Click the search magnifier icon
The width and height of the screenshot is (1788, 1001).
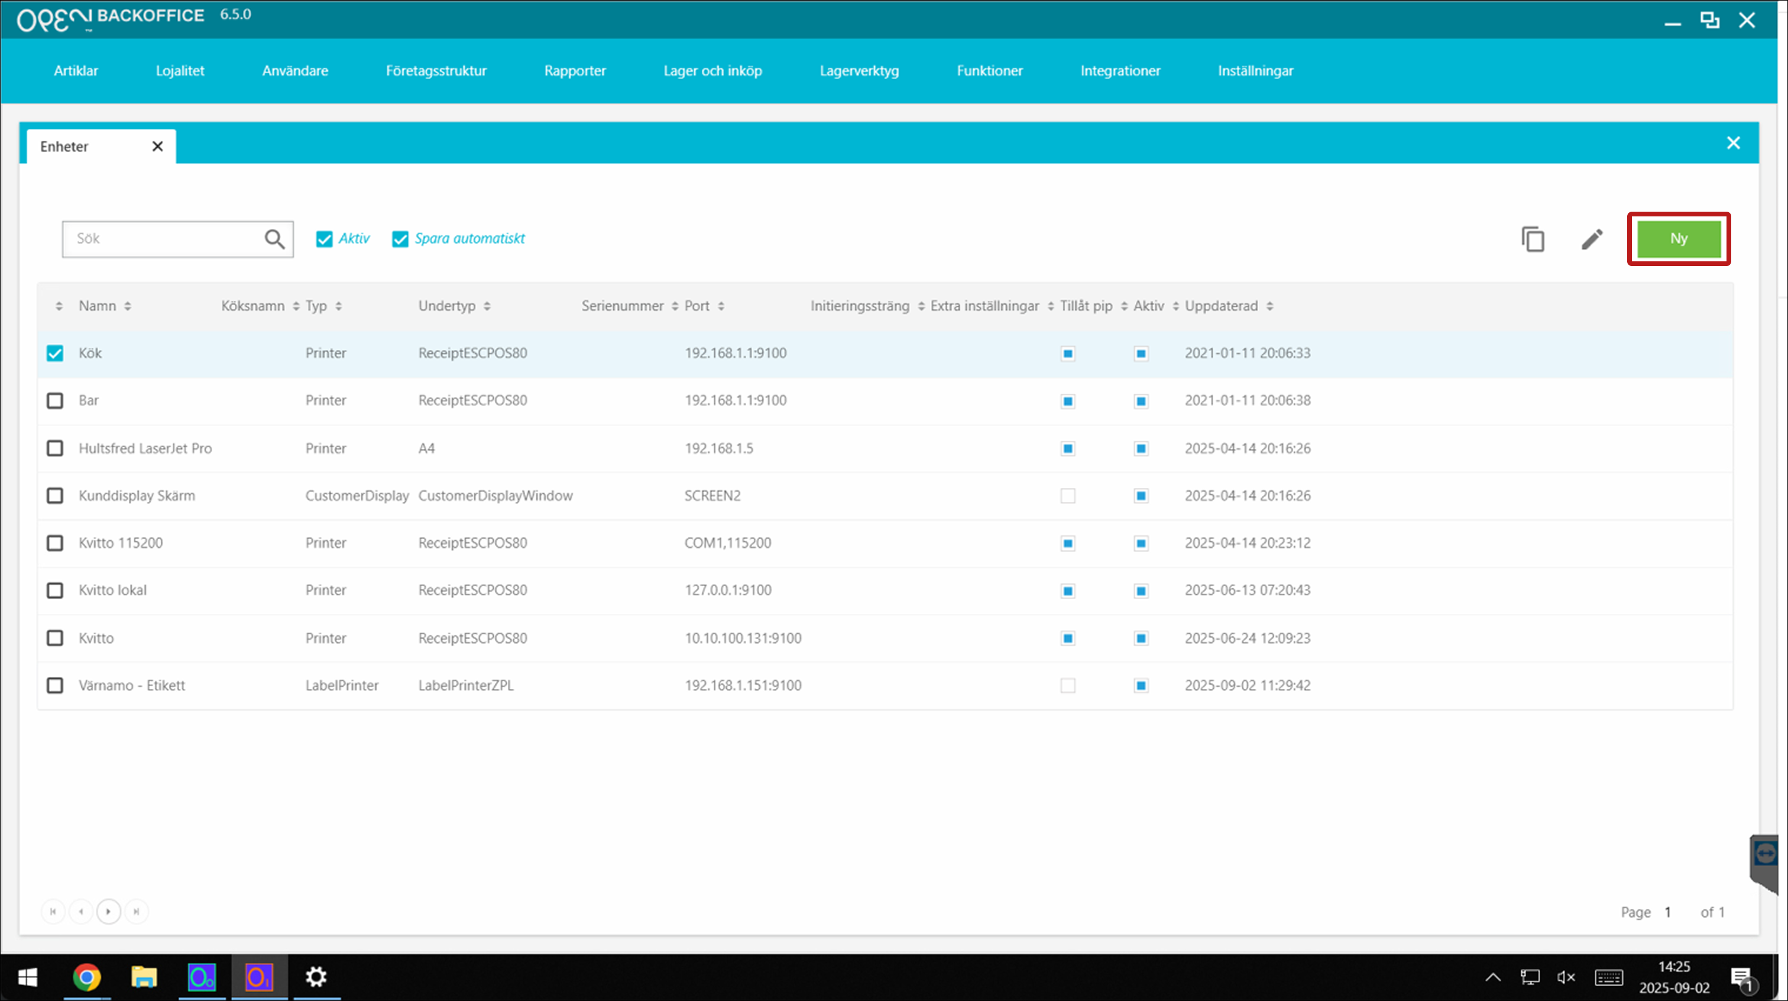[x=274, y=239]
